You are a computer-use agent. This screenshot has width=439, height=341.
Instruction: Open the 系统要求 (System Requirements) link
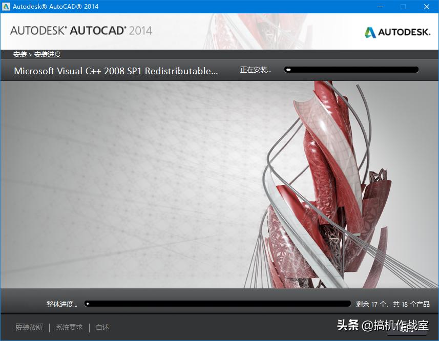pyautogui.click(x=69, y=327)
